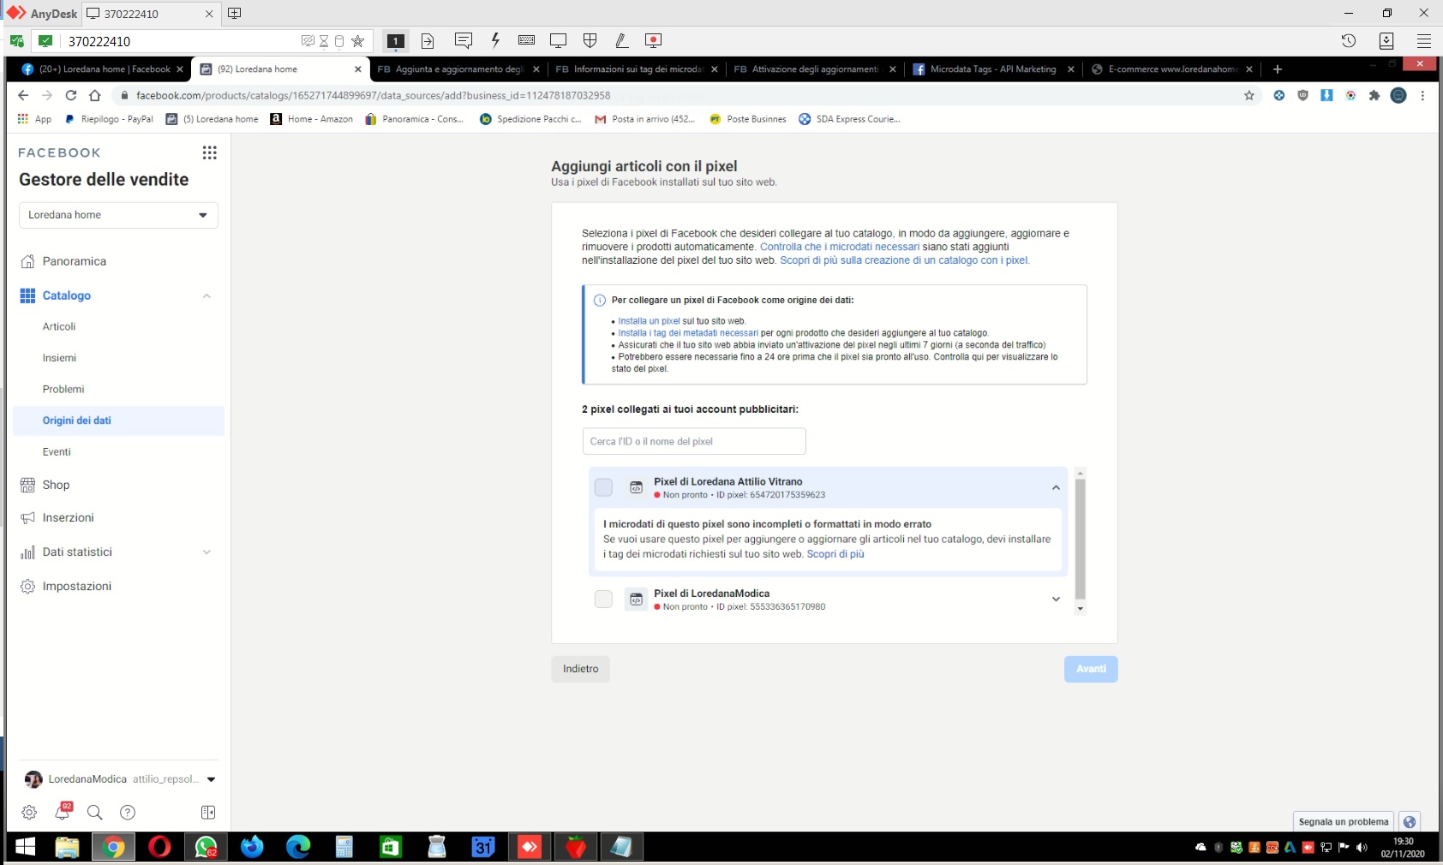Go to Chrome home page icon

95,95
